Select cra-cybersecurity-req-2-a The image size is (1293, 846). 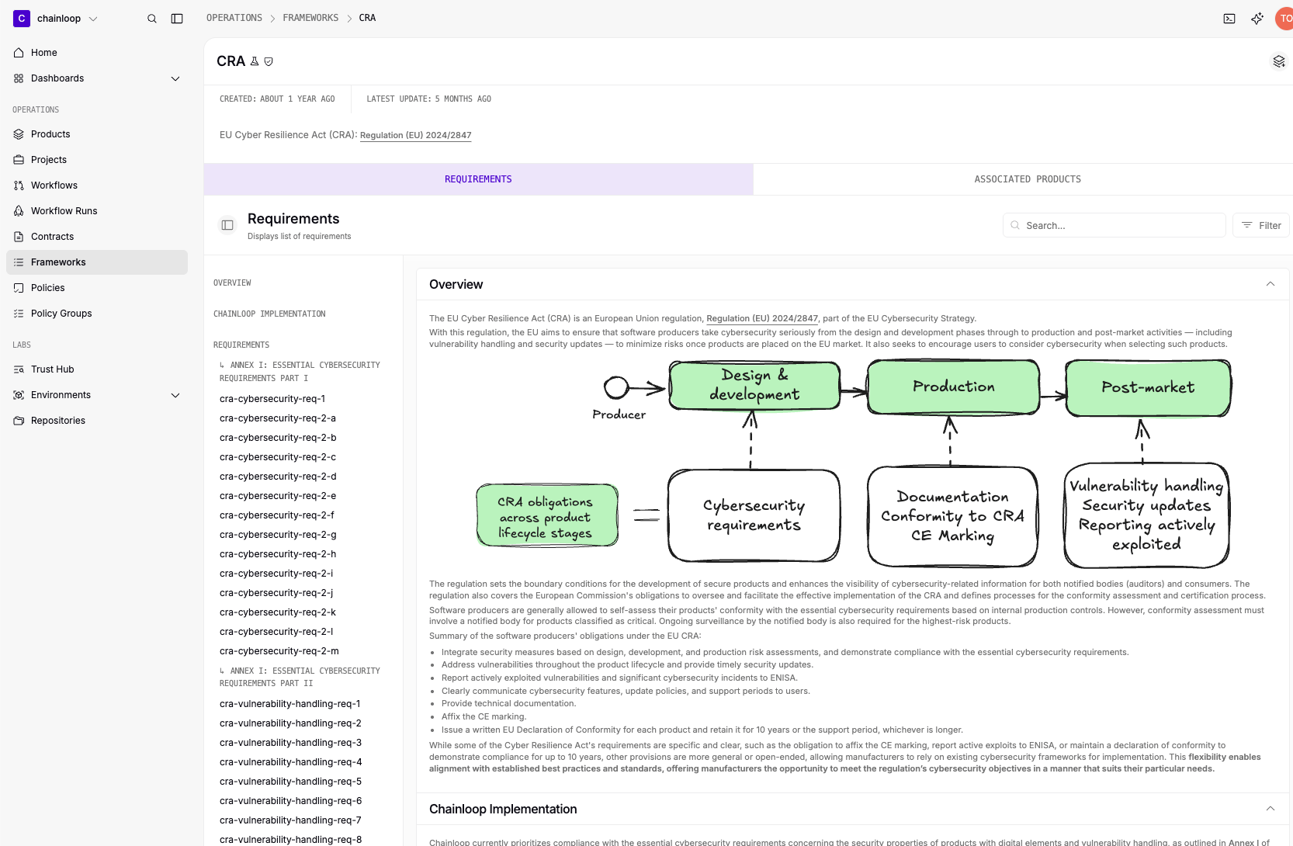coord(278,418)
